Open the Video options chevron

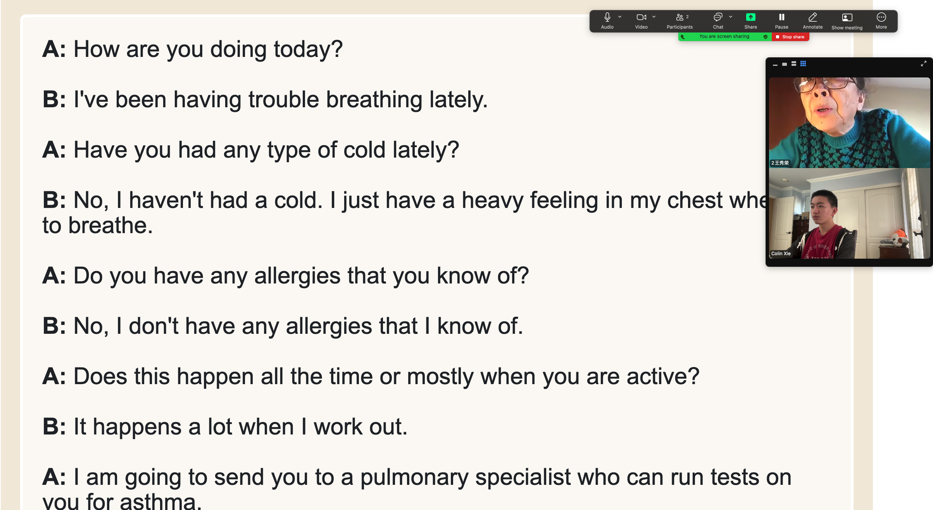pos(654,17)
